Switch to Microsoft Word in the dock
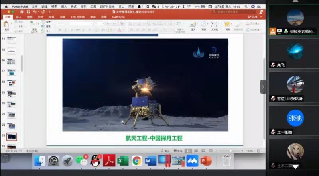319x176 pixels. (150, 161)
